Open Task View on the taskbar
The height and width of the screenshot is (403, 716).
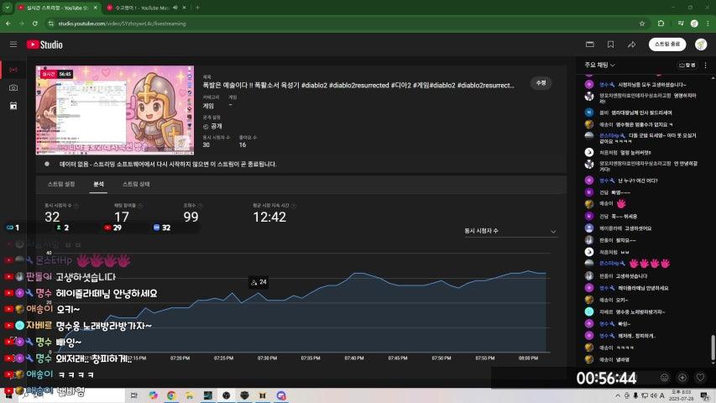[133, 395]
